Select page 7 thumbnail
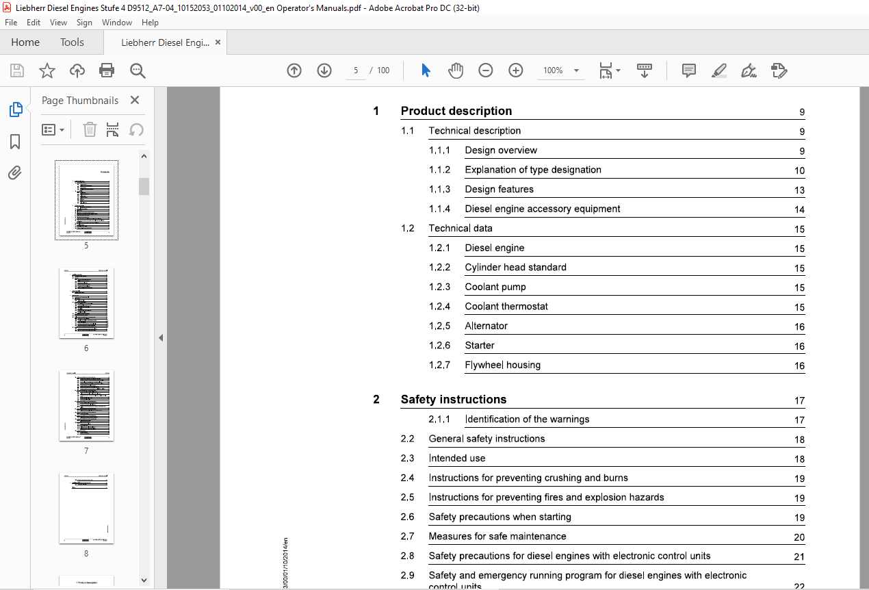This screenshot has width=869, height=590. point(86,405)
